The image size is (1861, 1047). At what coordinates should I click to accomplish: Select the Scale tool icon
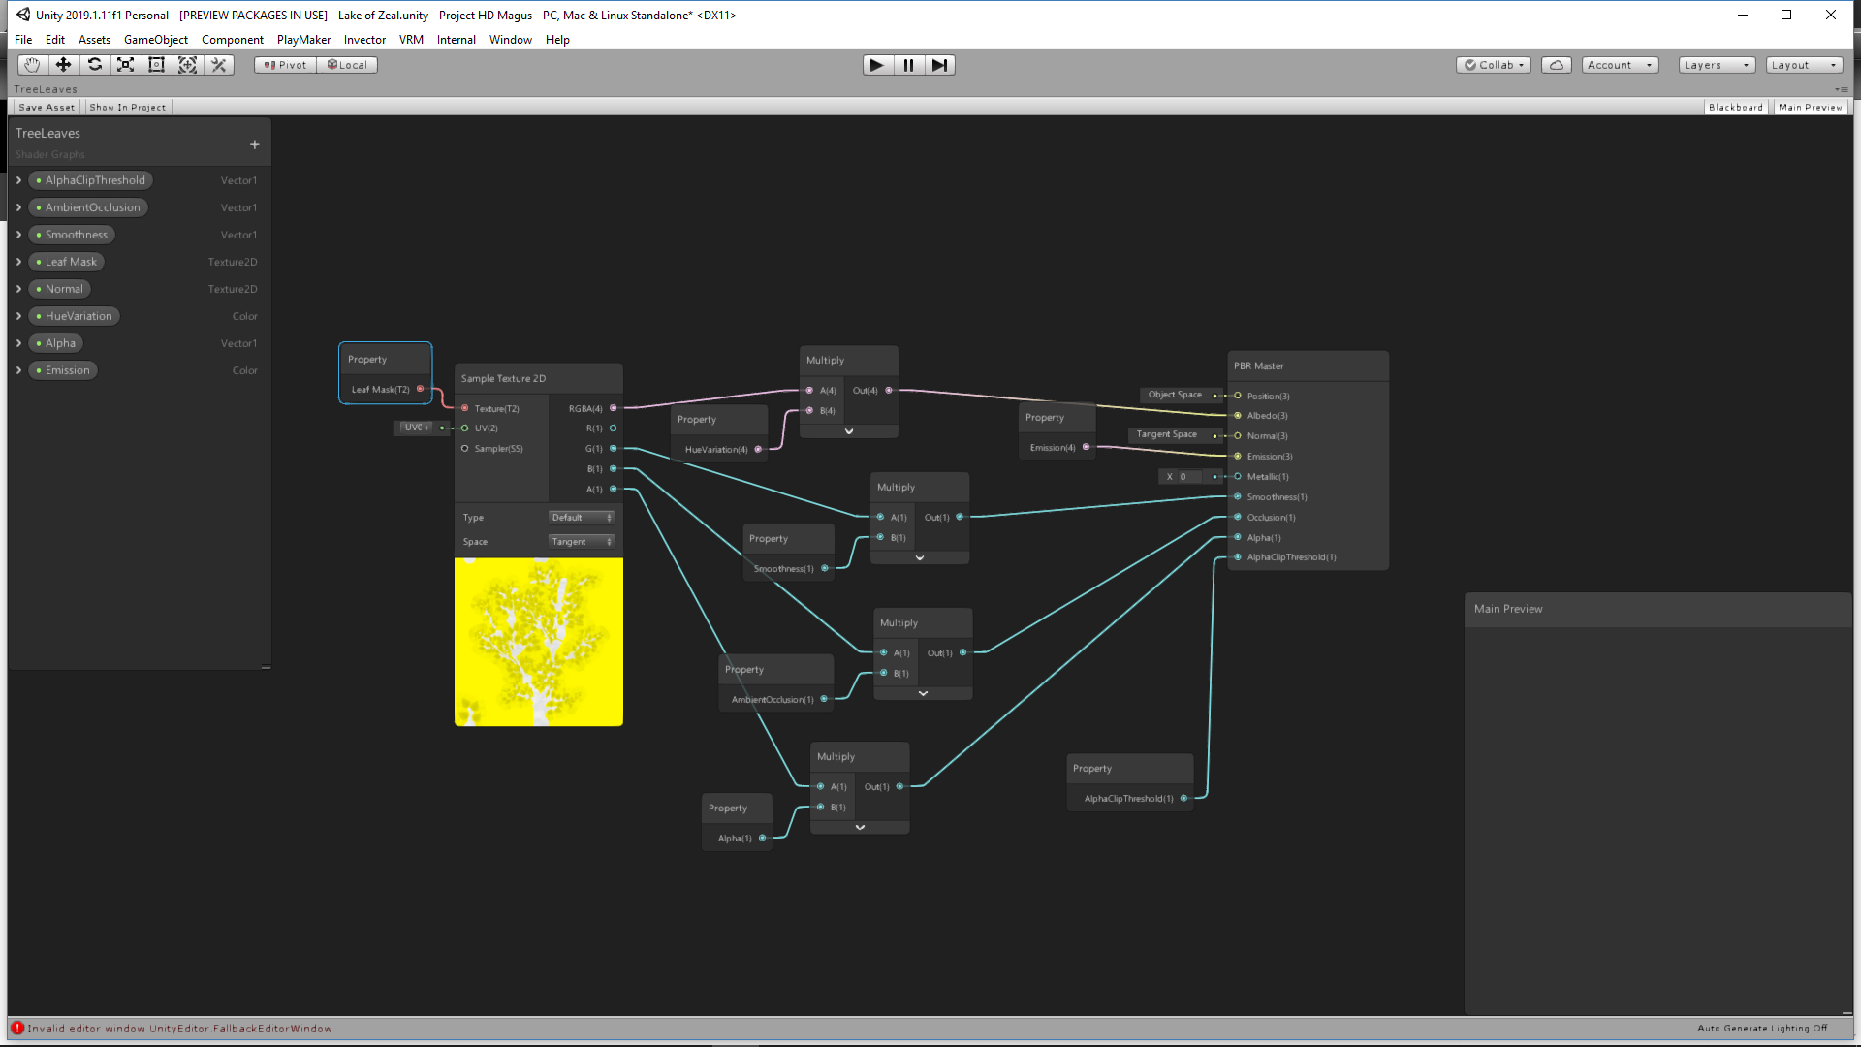click(x=125, y=65)
